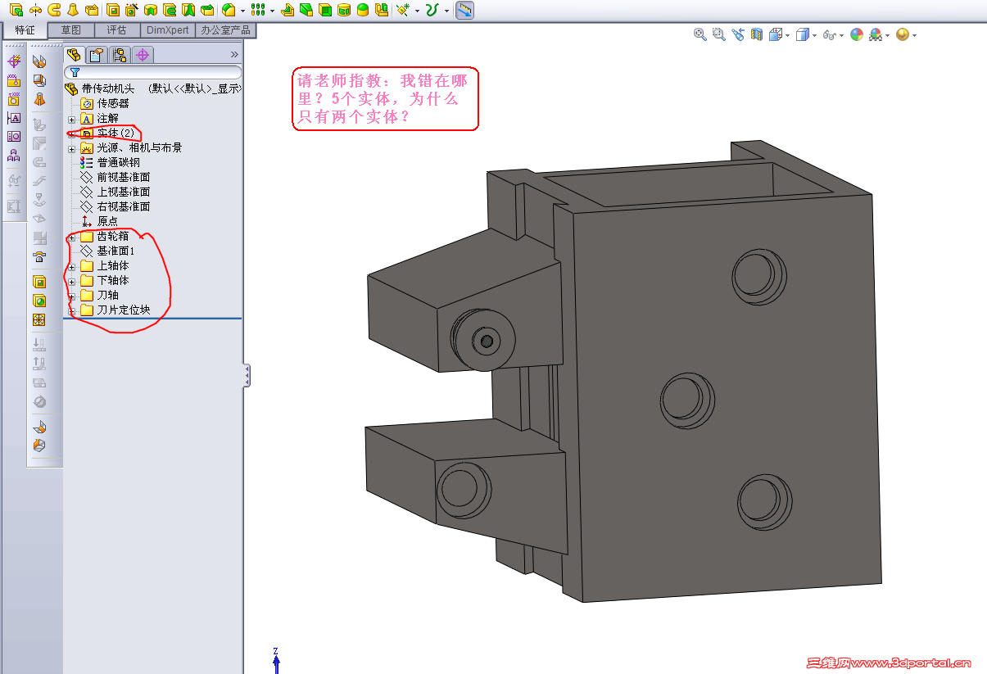The image size is (987, 674).
Task: Collapse the feature manager panel handle
Action: (x=247, y=376)
